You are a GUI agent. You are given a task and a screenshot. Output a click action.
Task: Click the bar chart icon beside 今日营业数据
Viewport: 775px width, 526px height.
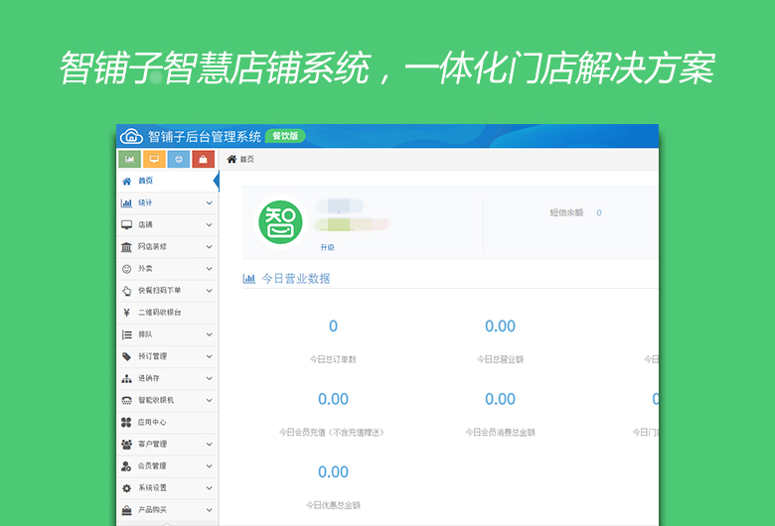pyautogui.click(x=249, y=279)
